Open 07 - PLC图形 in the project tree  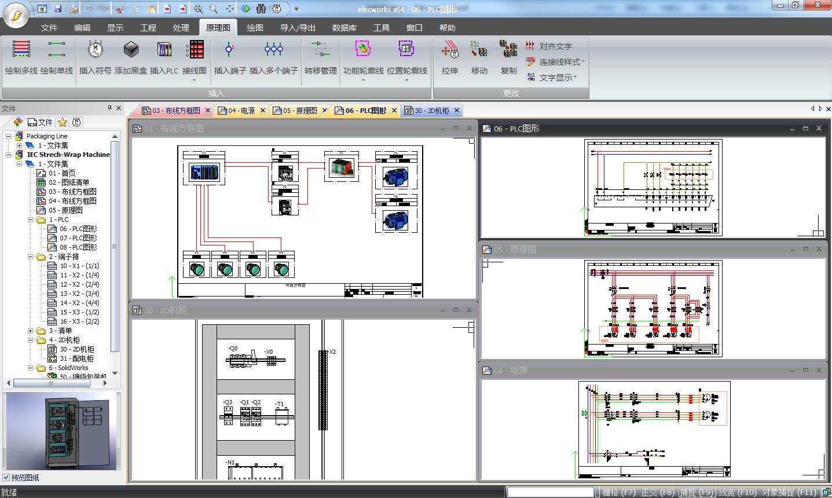78,238
